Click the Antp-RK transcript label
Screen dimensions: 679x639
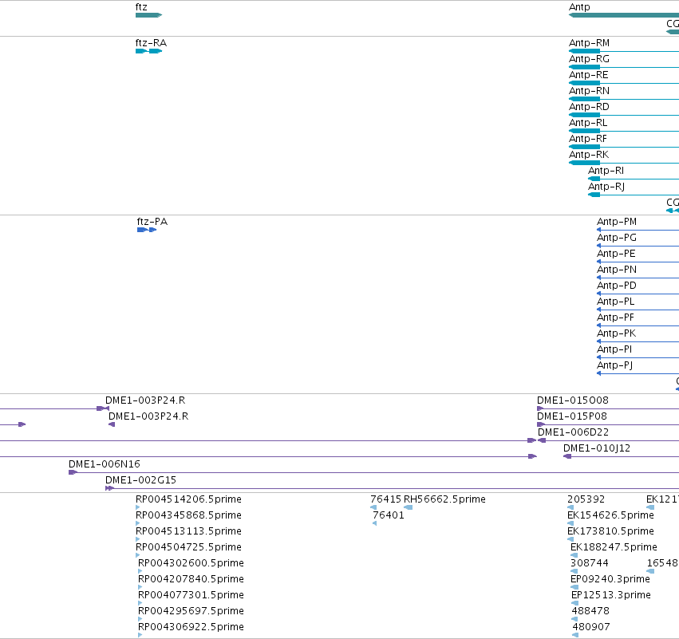(x=589, y=155)
